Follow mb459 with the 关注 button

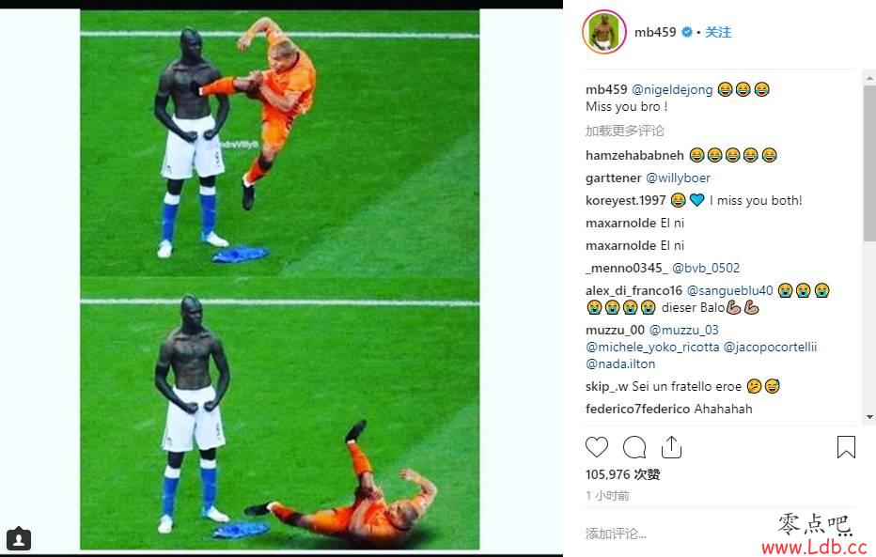click(718, 32)
